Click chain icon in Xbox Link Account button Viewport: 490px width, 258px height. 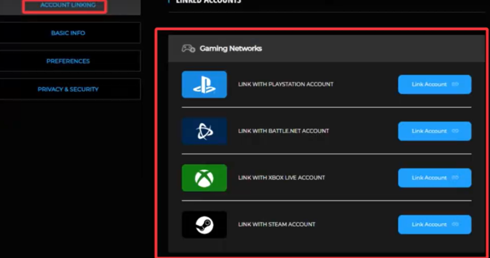coord(455,178)
